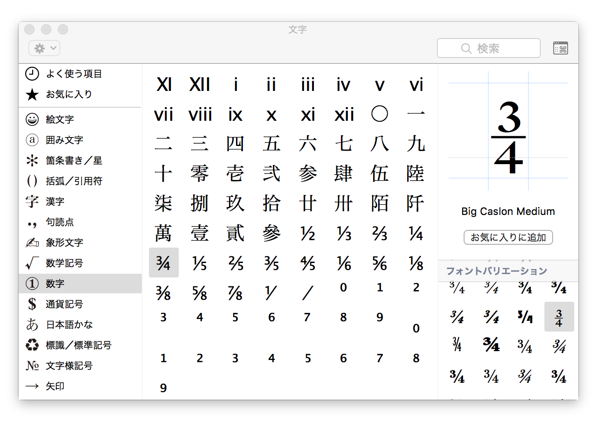
Task: Pick lowercase Roman numeral iii
Action: click(x=307, y=85)
